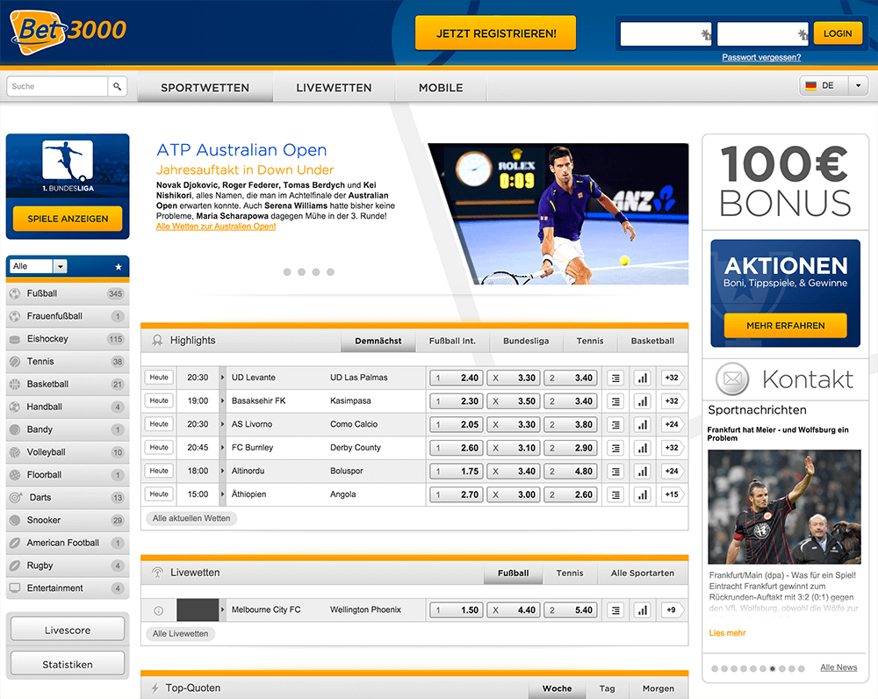Expand +24 more bets for Altinordu
The image size is (878, 699).
click(672, 472)
